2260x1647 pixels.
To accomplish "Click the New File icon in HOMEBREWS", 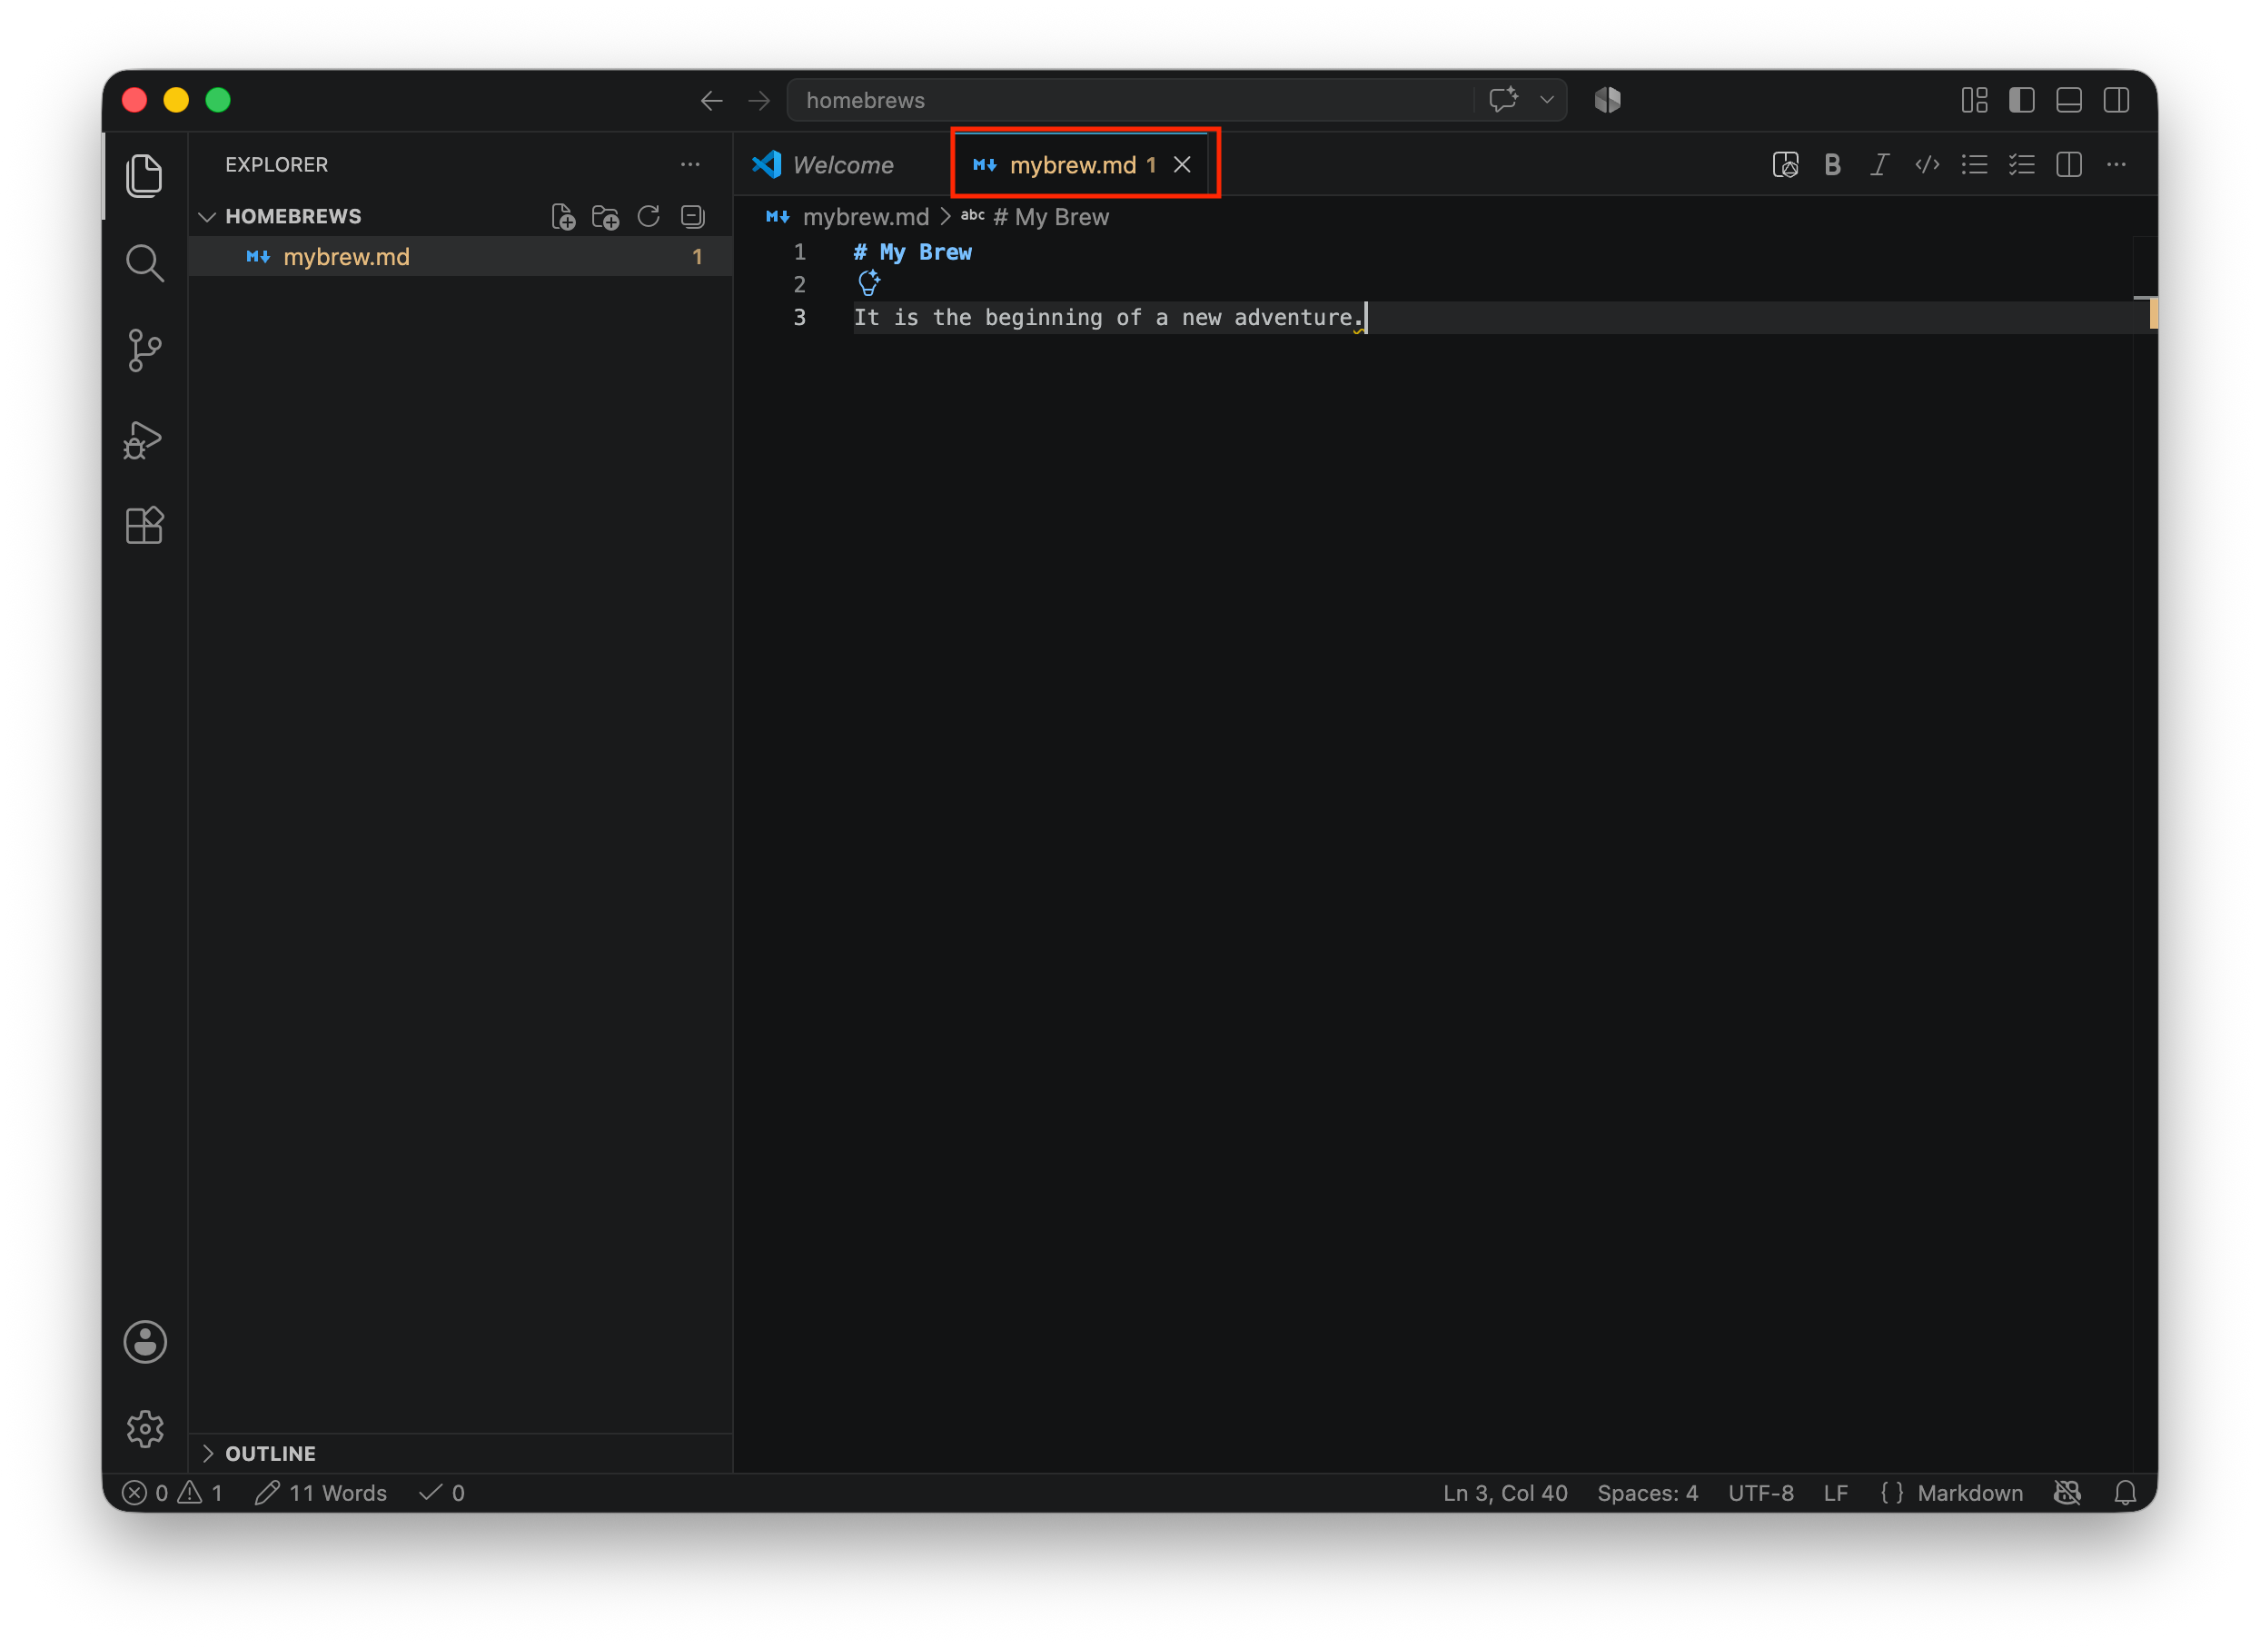I will pos(563,217).
